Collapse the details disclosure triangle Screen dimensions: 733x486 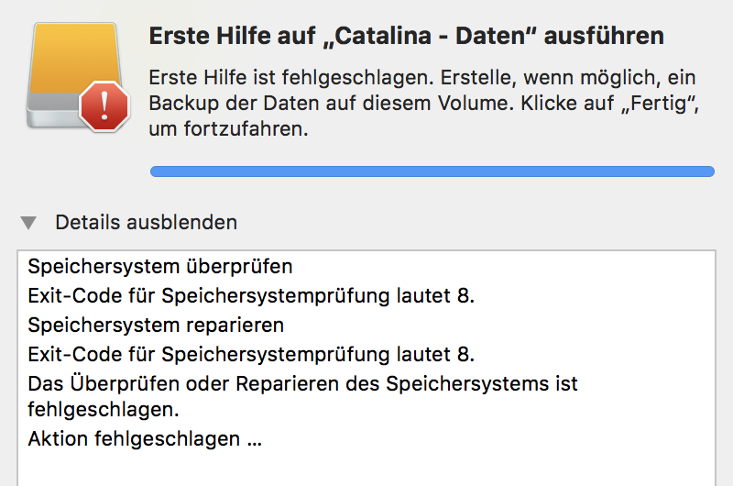pyautogui.click(x=29, y=223)
